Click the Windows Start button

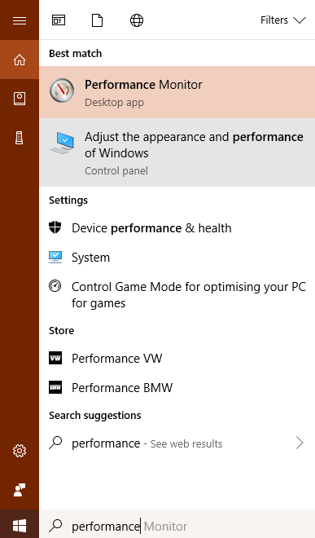20,525
